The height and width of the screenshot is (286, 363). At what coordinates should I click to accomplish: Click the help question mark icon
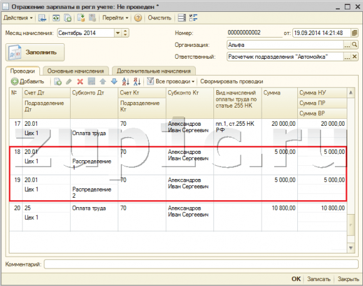tap(138, 18)
